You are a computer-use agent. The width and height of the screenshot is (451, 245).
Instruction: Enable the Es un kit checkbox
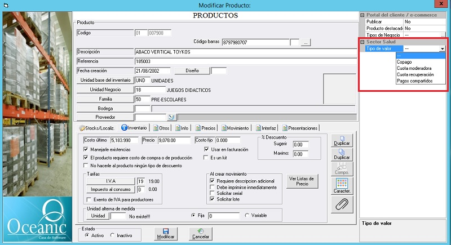point(206,158)
